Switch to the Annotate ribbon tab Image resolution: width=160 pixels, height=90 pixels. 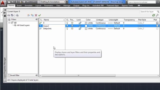pos(28,5)
